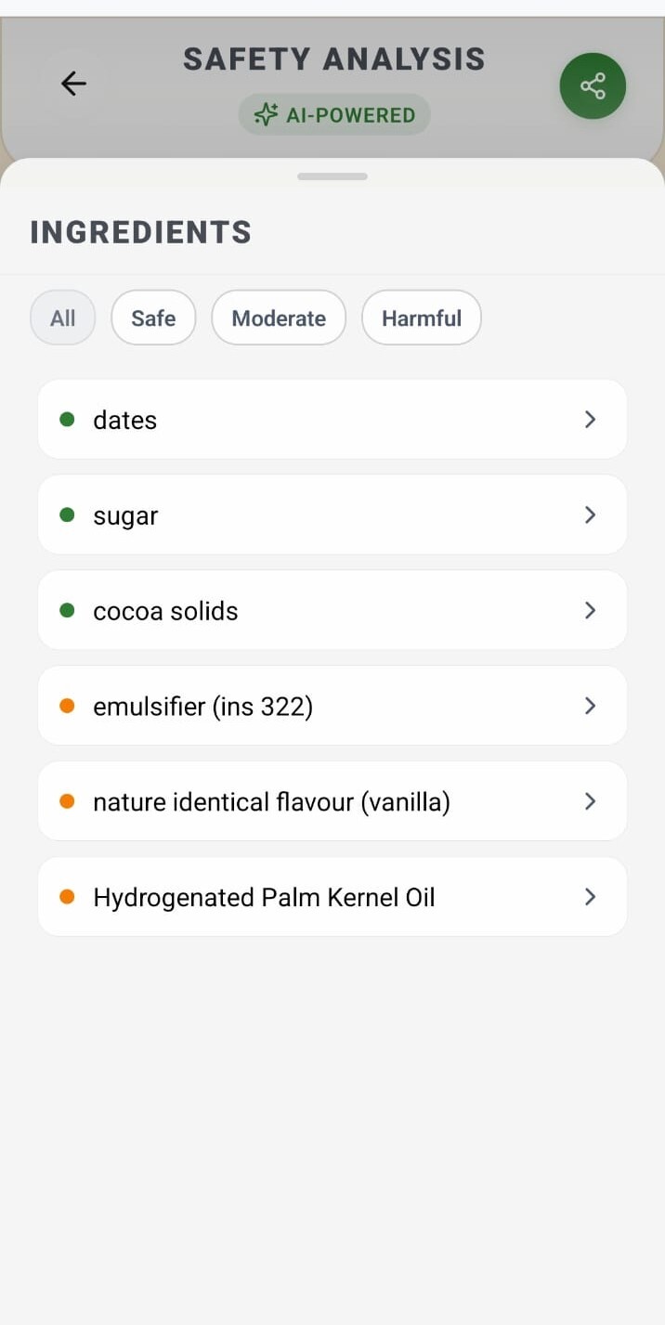Open the emulsifier (ins 322) details chevron
This screenshot has height=1325, width=665.
(x=590, y=706)
